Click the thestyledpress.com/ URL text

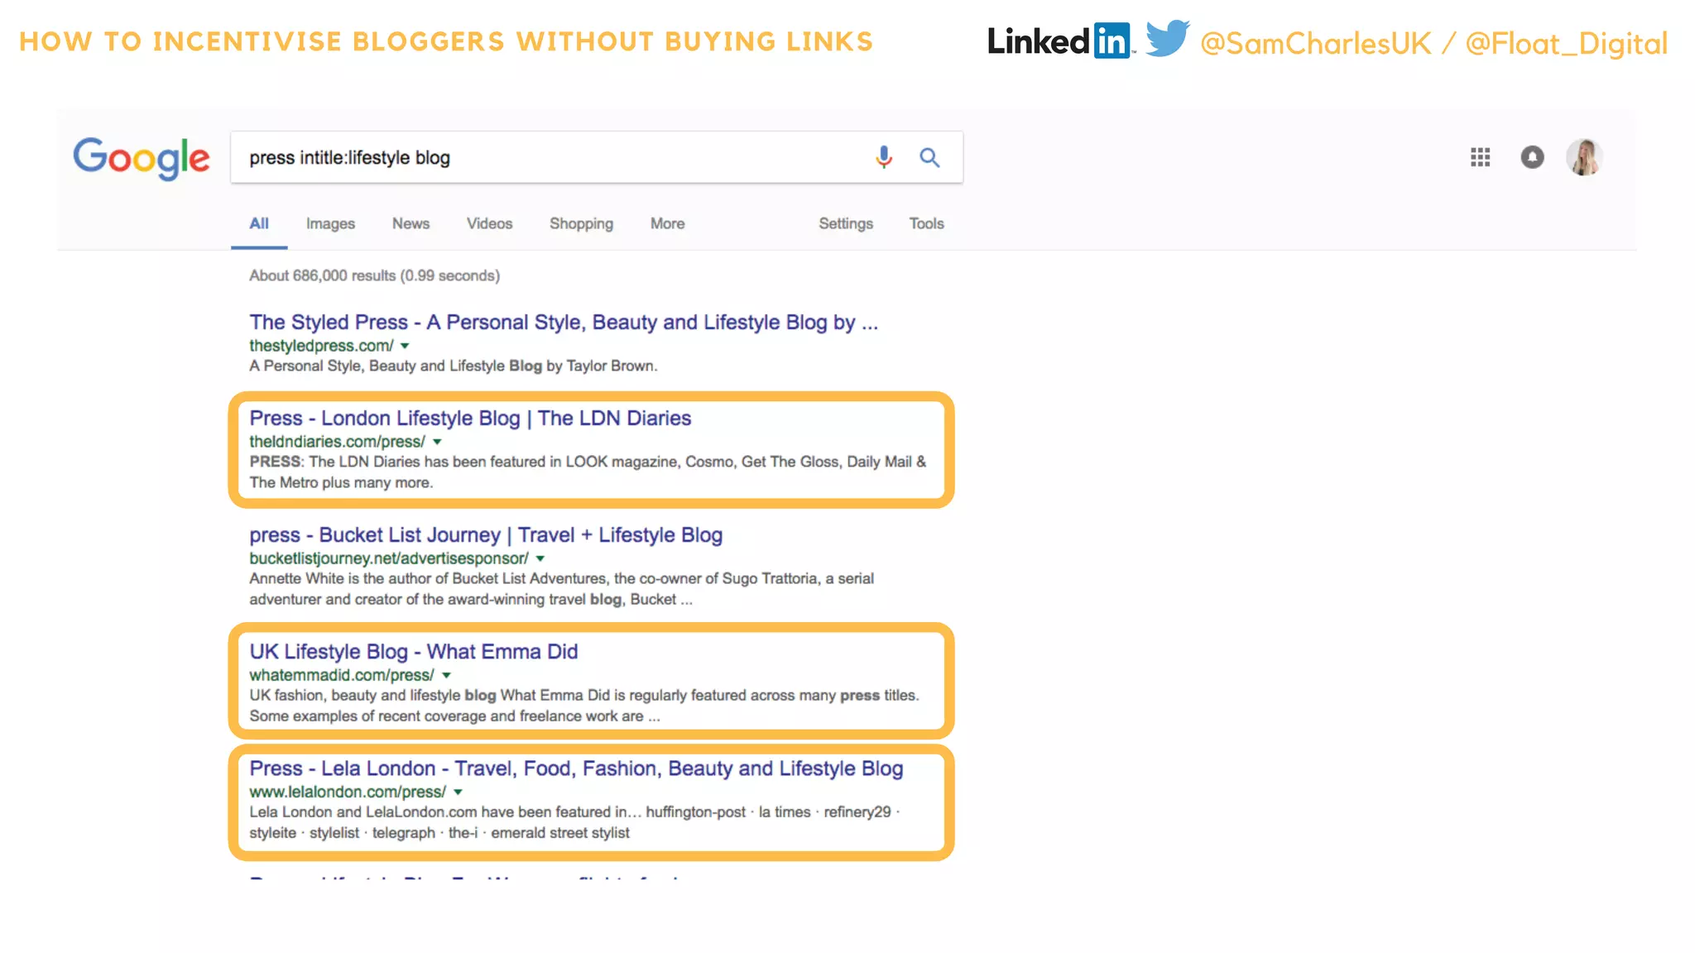[x=321, y=346]
